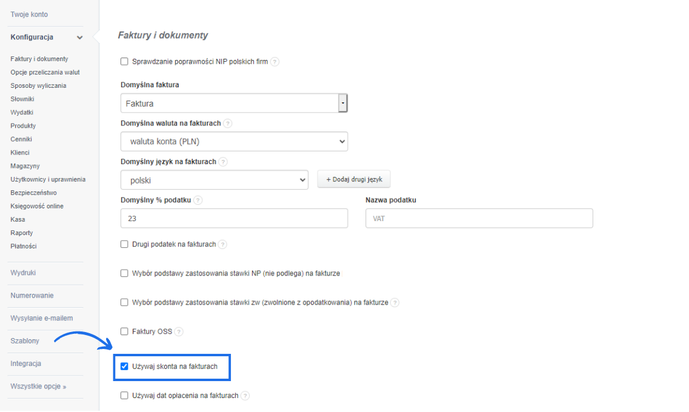
Task: Tick the Faktury OSS checkbox
Action: [124, 331]
